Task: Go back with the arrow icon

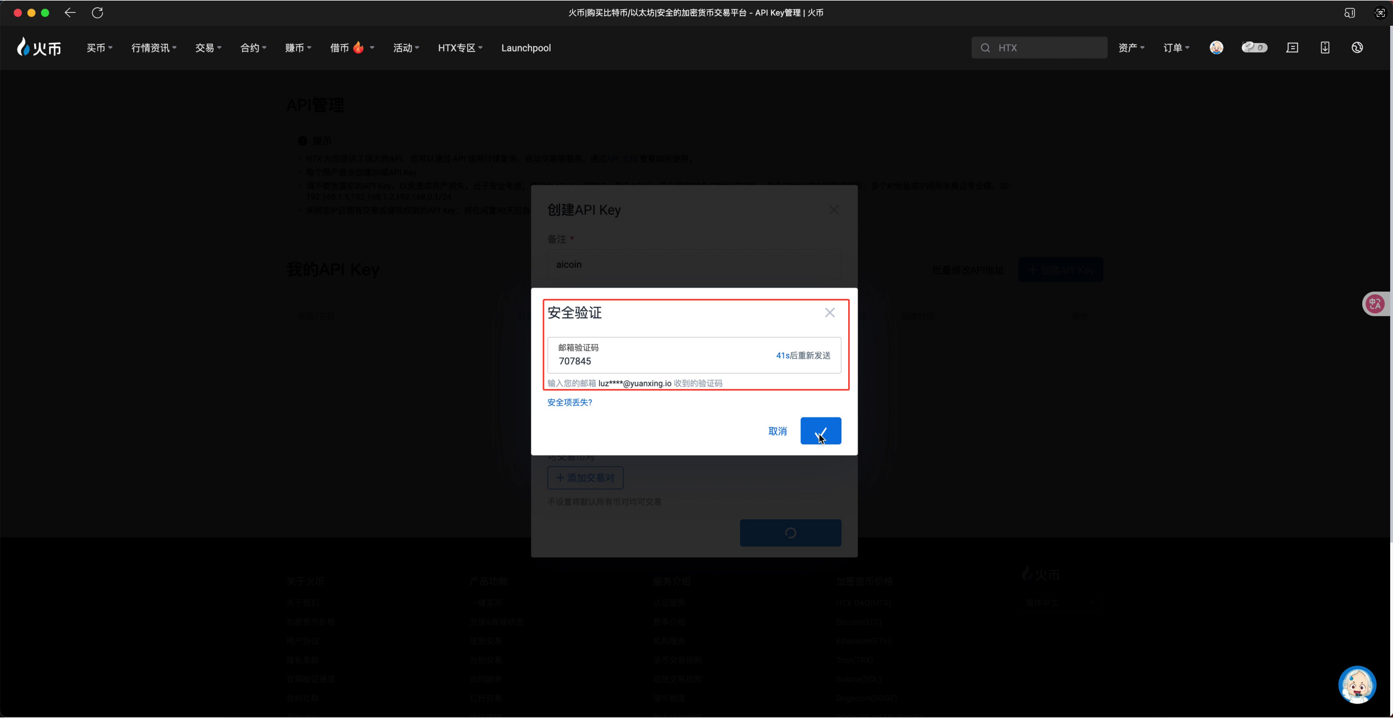Action: click(70, 12)
